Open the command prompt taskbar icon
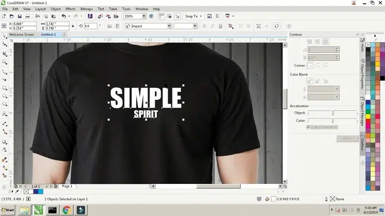This screenshot has width=385, height=216. pyautogui.click(x=52, y=210)
